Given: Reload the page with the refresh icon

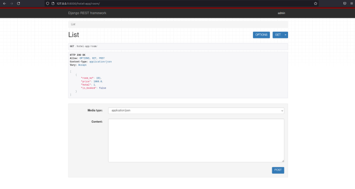Looking at the screenshot, I should (19, 4).
